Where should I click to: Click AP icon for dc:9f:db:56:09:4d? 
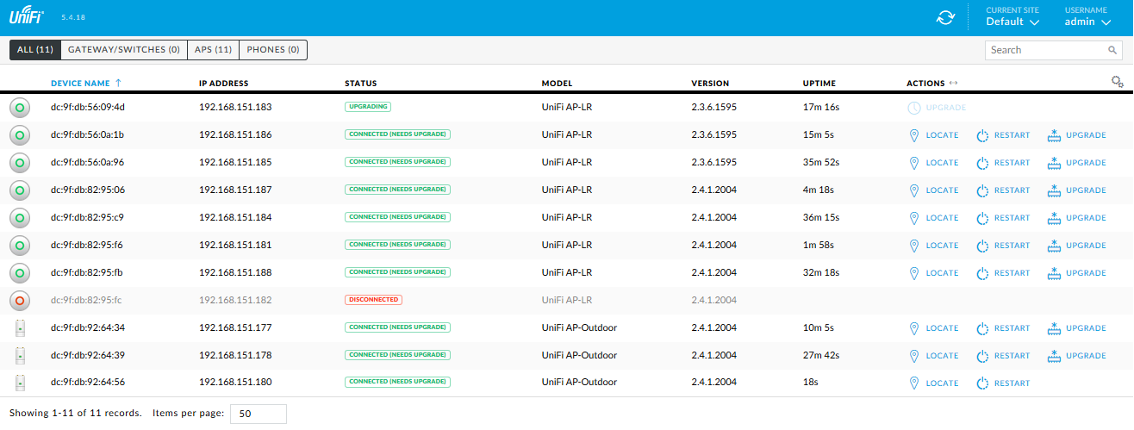click(x=21, y=108)
